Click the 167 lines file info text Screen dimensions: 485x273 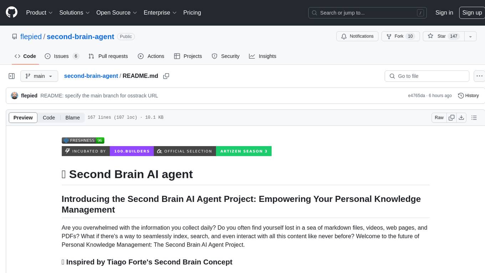click(126, 117)
